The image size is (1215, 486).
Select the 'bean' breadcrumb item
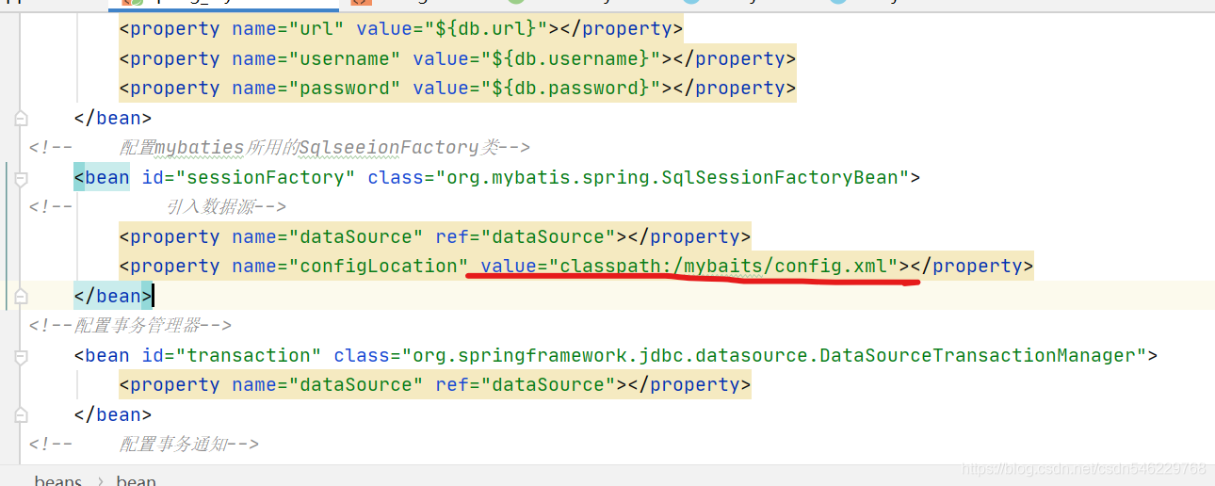pyautogui.click(x=137, y=480)
